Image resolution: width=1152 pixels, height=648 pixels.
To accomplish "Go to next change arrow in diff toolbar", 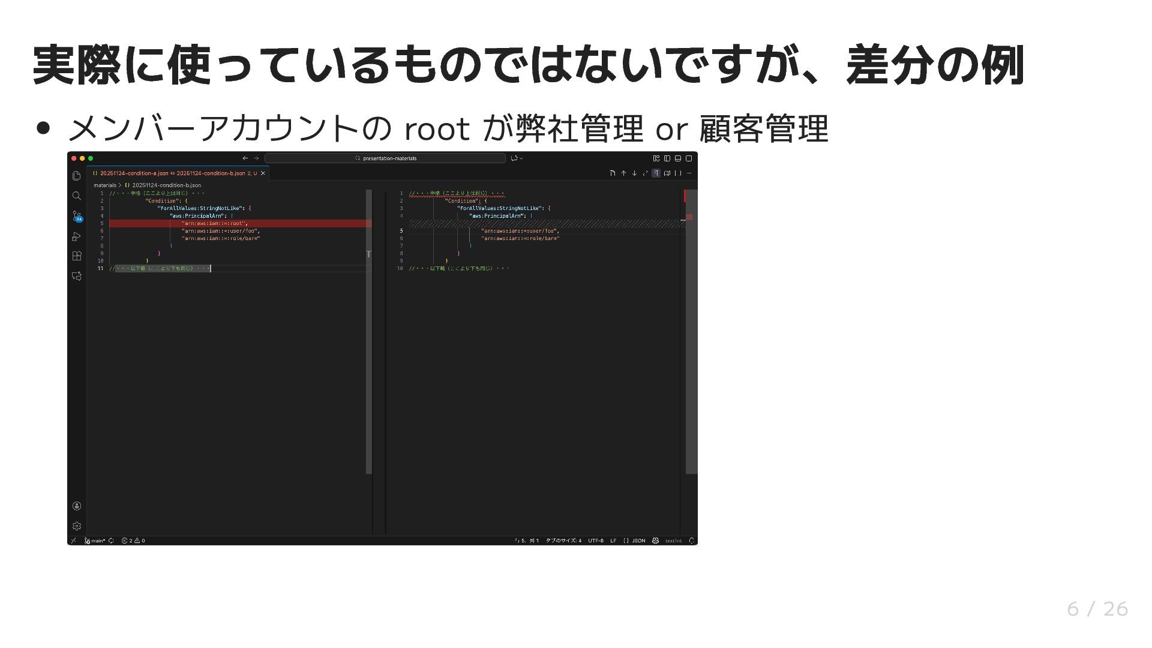I will [x=634, y=173].
